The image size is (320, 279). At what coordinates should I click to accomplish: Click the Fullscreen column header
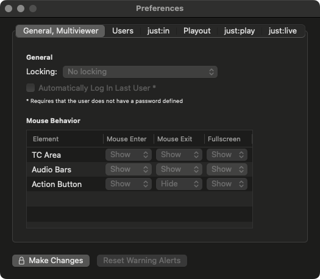tap(228, 139)
